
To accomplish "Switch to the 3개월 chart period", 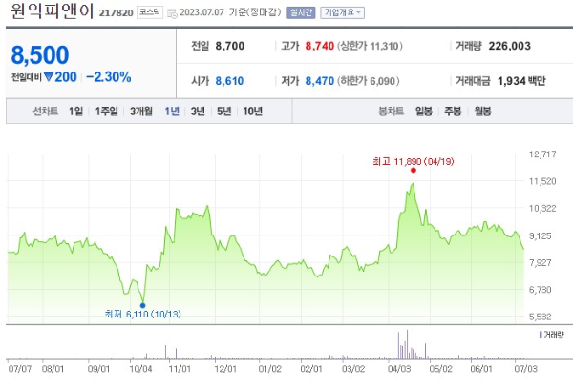I will (141, 111).
